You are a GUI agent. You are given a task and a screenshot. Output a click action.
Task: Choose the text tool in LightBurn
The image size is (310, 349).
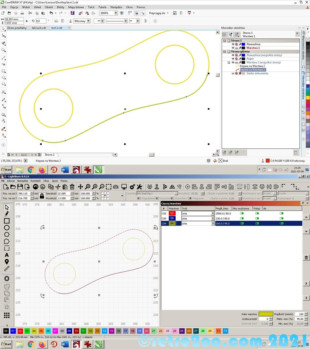point(7,255)
